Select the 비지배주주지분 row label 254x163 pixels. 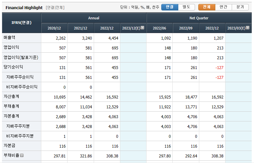point(20,136)
